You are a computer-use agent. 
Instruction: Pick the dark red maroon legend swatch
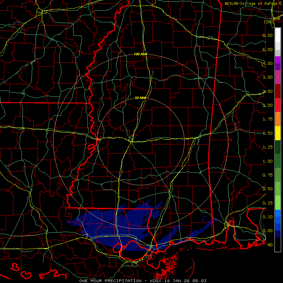(278, 91)
